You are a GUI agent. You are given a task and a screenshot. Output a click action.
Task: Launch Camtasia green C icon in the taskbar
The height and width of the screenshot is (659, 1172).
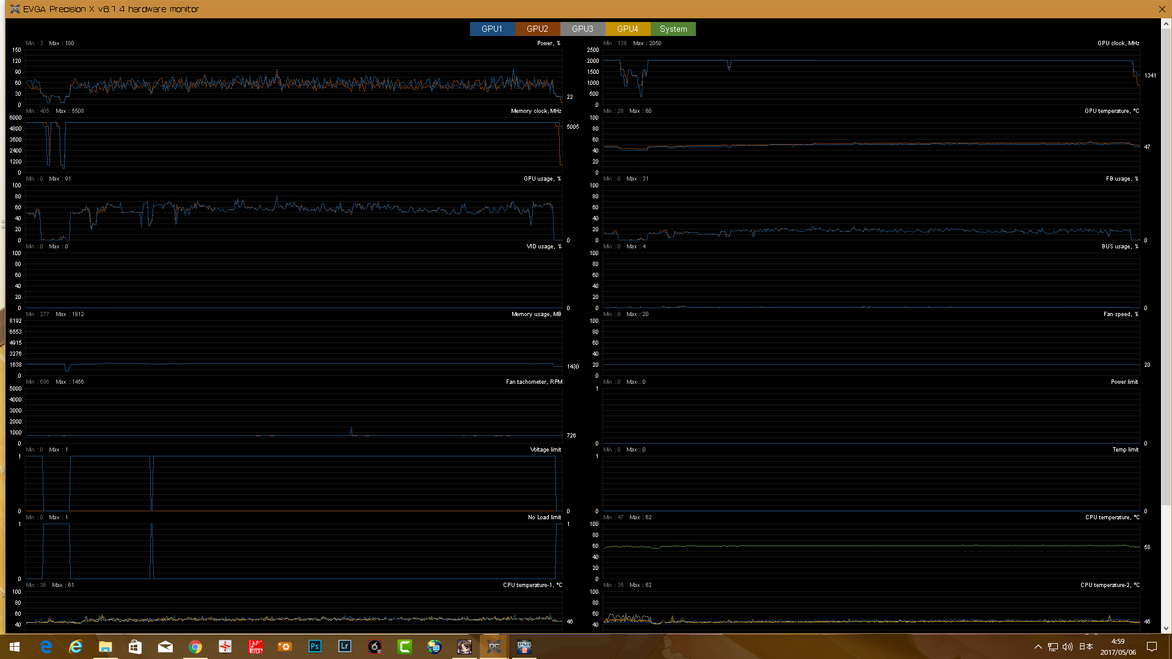404,647
